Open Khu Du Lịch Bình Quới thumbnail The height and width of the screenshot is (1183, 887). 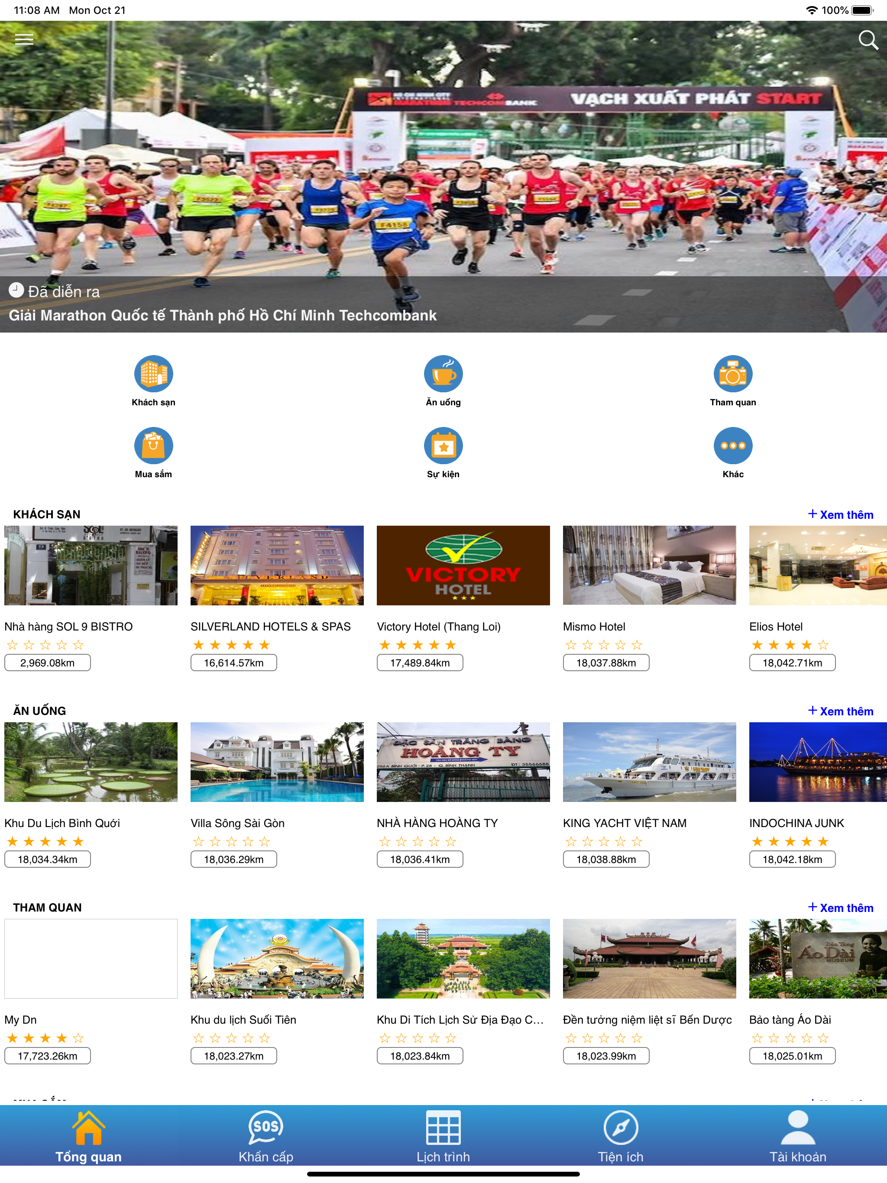click(x=91, y=762)
